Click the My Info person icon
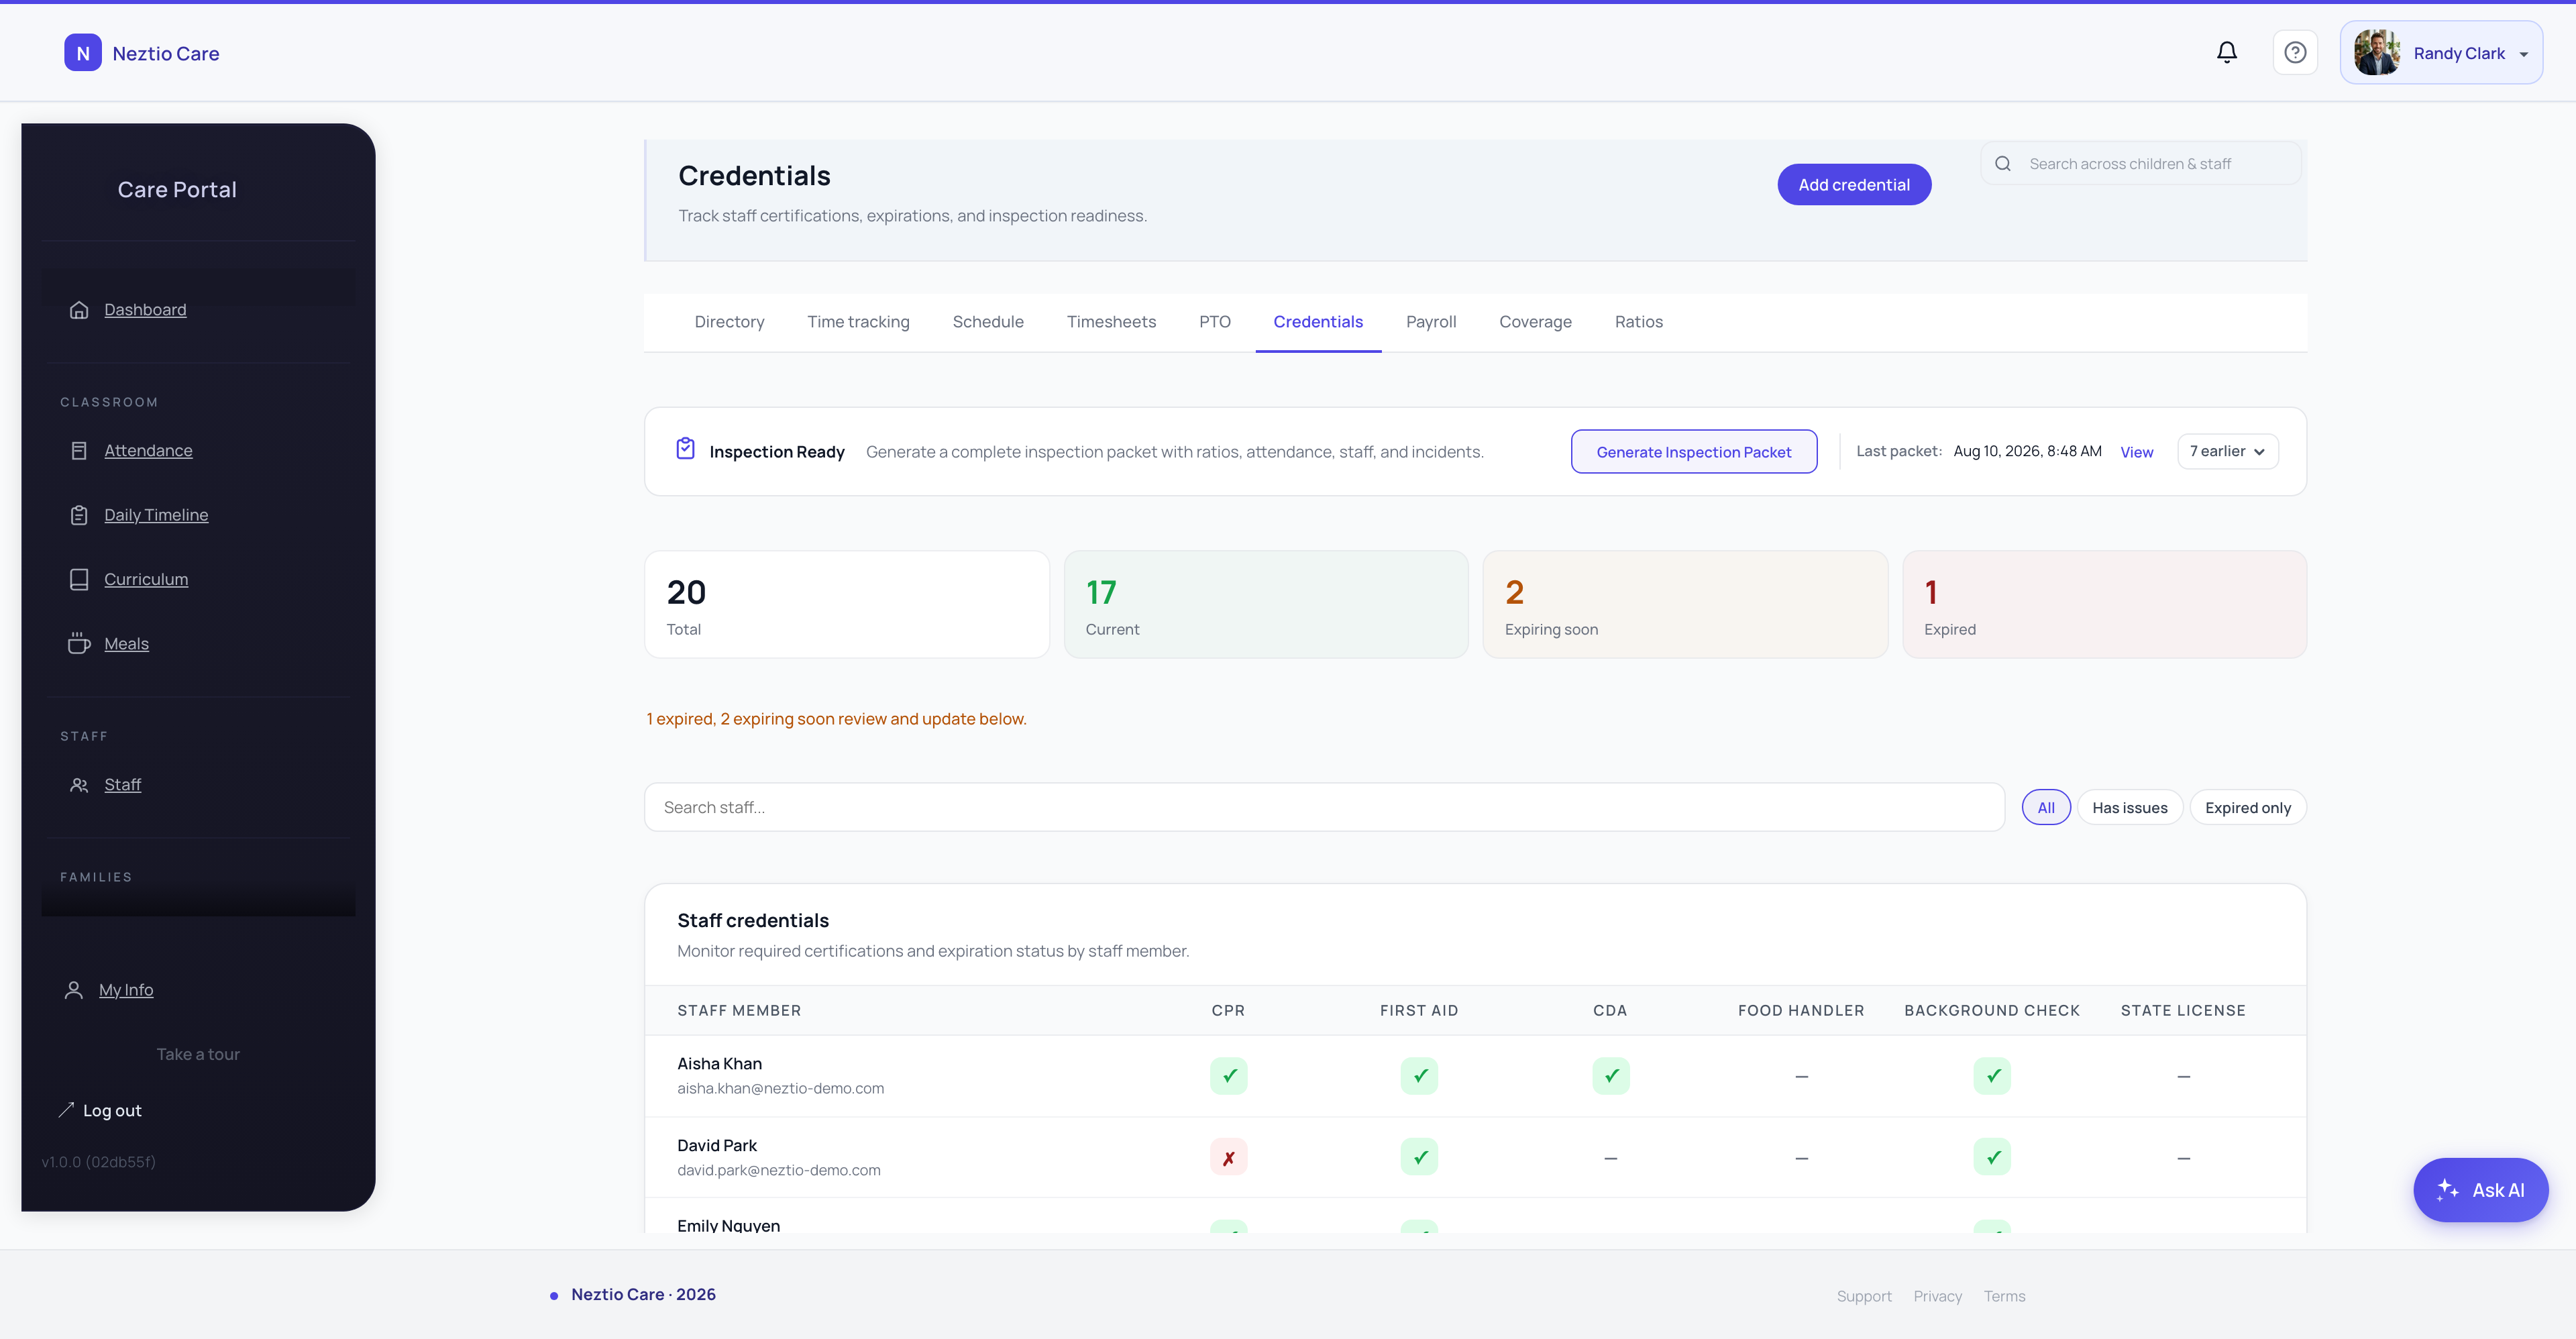This screenshot has width=2576, height=1339. pos(73,990)
